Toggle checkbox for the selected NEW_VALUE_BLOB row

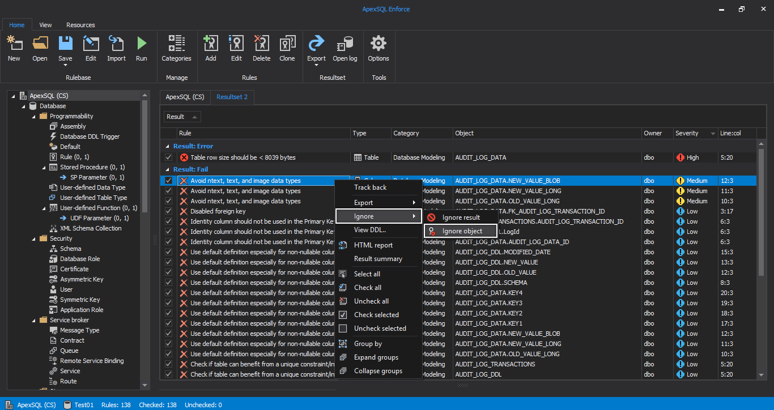tap(168, 181)
